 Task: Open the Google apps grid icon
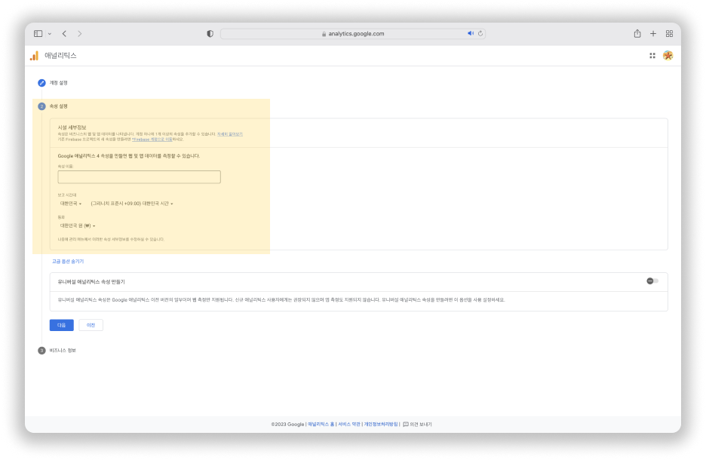coord(652,55)
